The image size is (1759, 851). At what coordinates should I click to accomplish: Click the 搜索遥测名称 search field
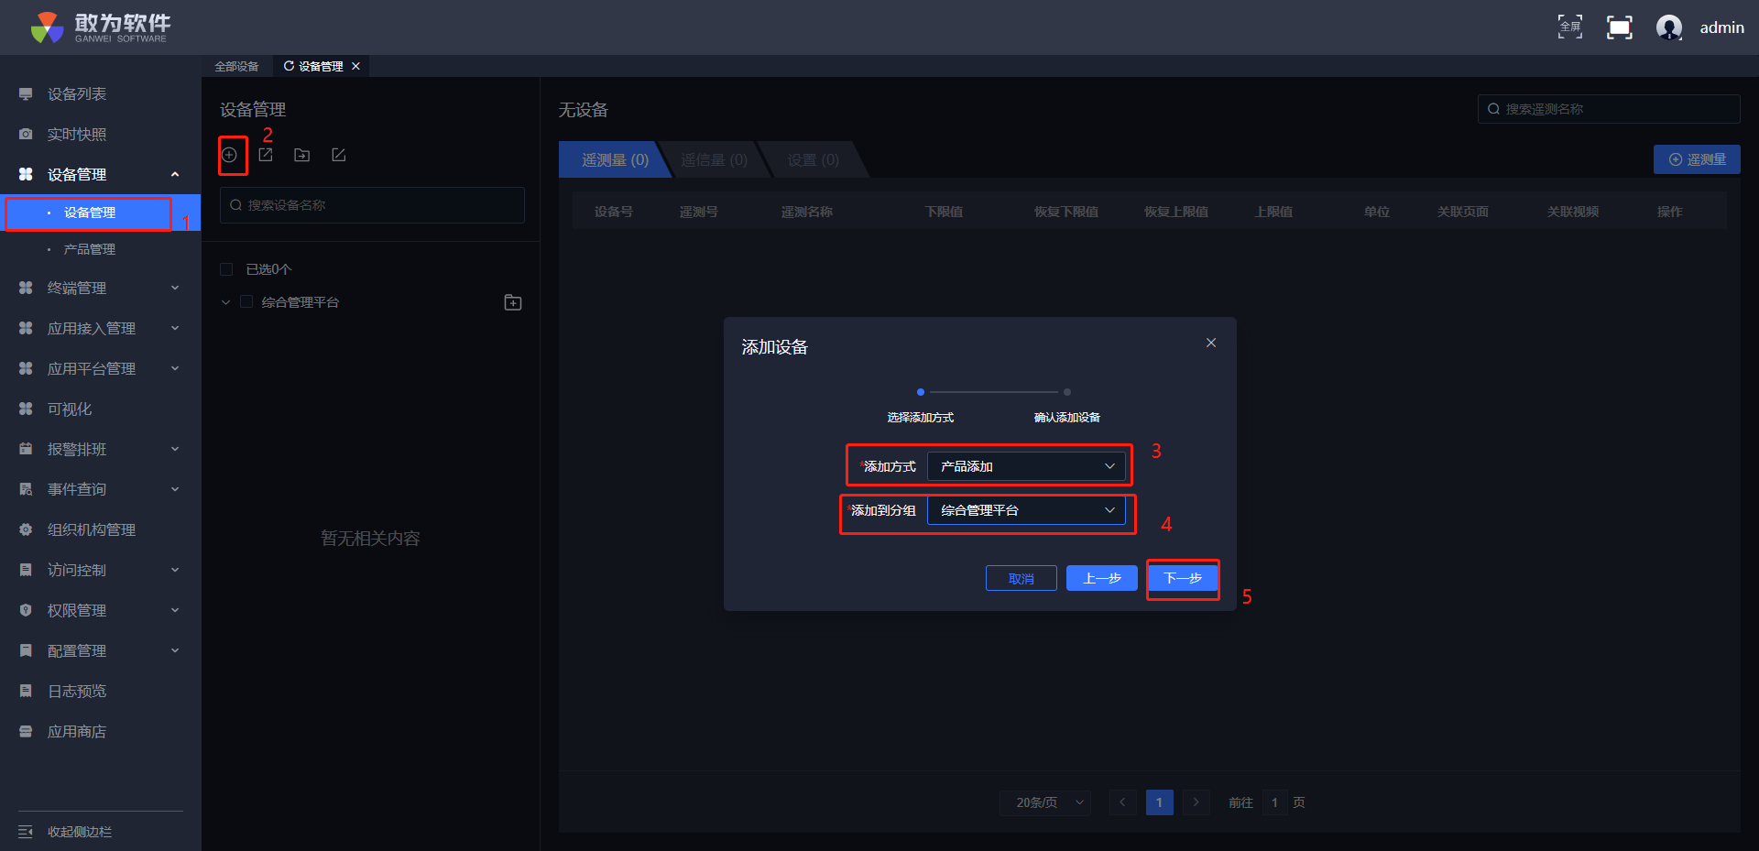point(1609,109)
